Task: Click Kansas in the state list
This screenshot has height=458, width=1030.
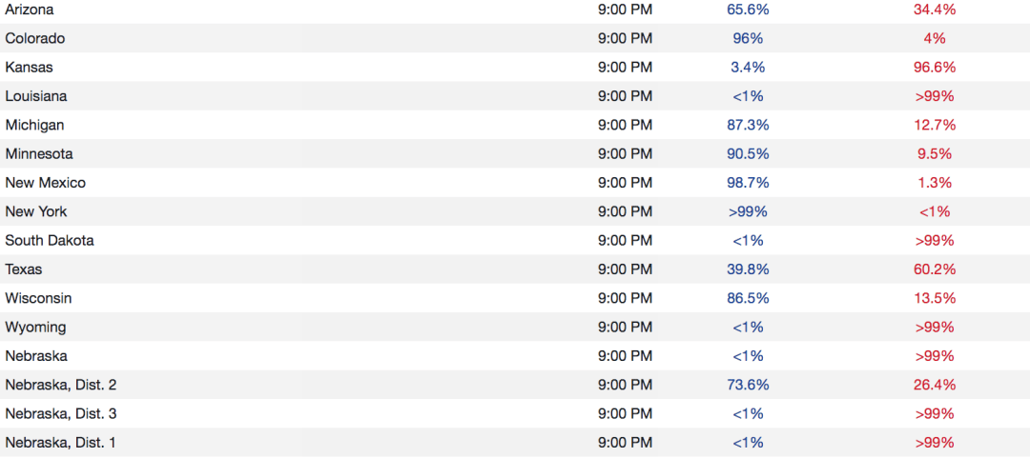Action: click(28, 68)
